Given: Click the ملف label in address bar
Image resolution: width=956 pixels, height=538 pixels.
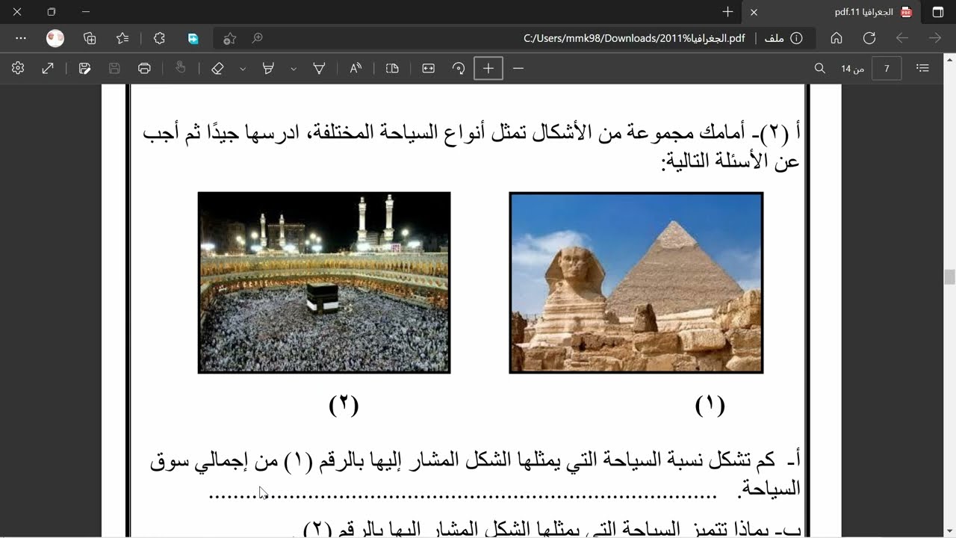Looking at the screenshot, I should 775,38.
